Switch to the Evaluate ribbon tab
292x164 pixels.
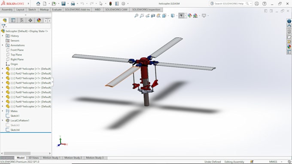57,9
